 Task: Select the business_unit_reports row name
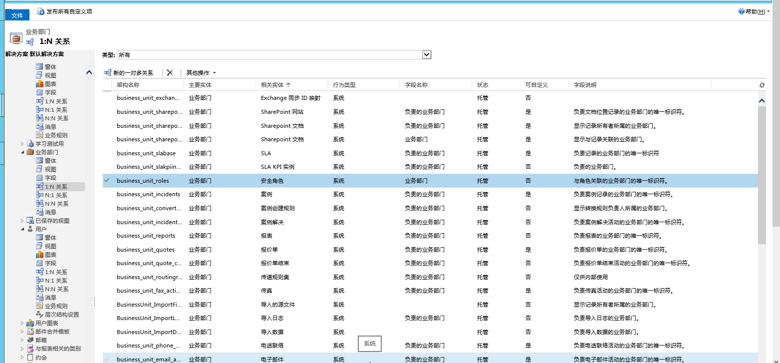(x=146, y=236)
